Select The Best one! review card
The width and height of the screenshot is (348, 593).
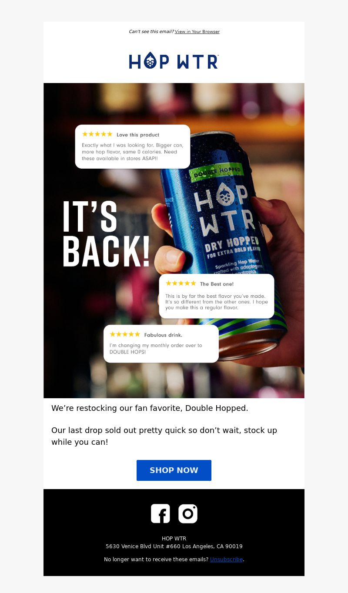(x=217, y=296)
